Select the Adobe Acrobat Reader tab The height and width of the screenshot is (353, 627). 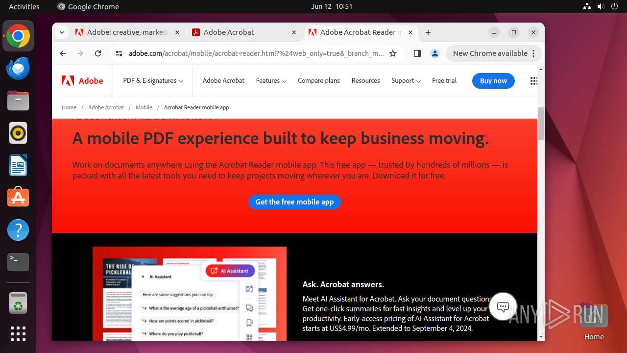point(361,32)
